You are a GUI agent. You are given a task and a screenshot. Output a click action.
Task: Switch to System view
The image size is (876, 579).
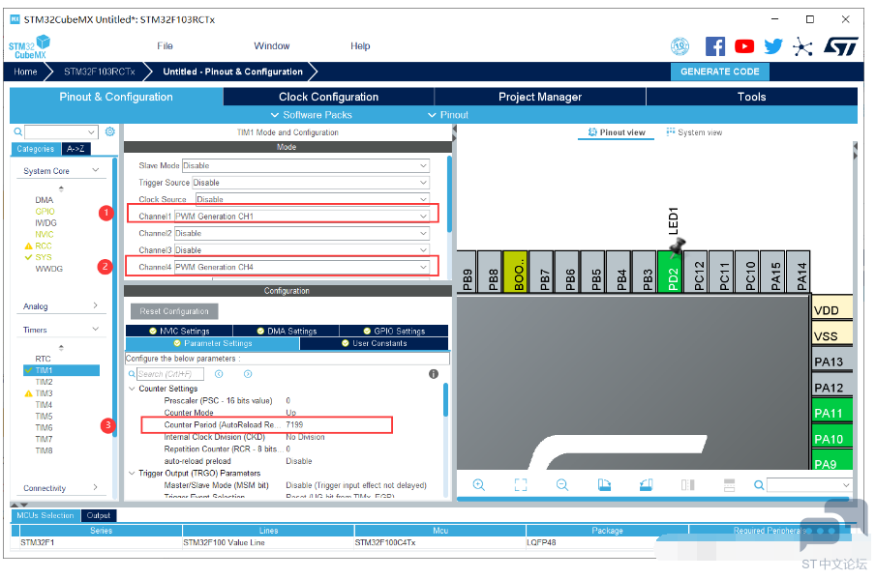(694, 132)
